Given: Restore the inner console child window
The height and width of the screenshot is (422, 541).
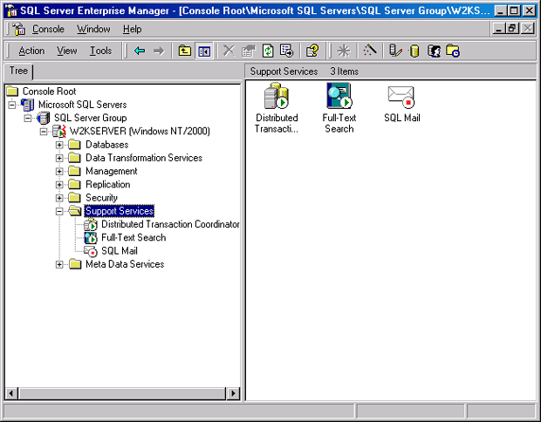Looking at the screenshot, I should pyautogui.click(x=512, y=28).
